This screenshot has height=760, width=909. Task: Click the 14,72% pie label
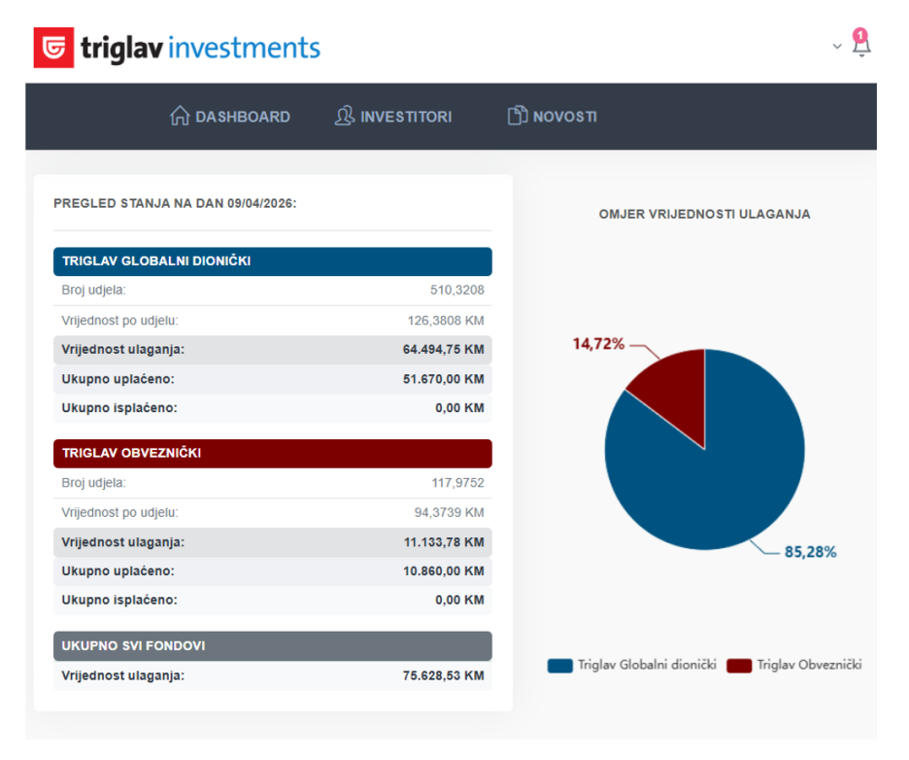point(598,344)
